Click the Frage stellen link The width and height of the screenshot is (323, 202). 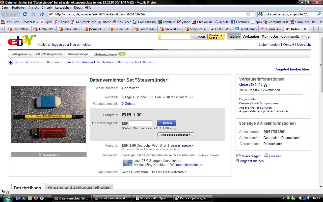[248, 99]
